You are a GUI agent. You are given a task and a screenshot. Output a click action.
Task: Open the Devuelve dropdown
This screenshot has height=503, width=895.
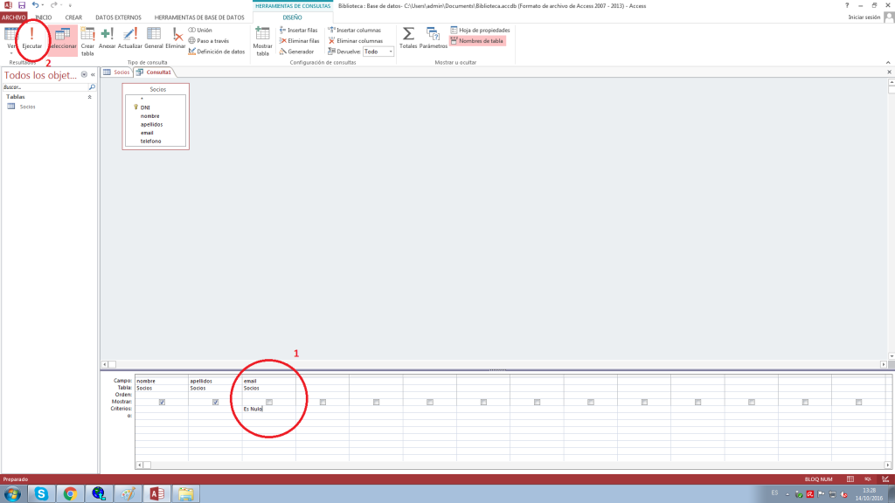pos(390,52)
